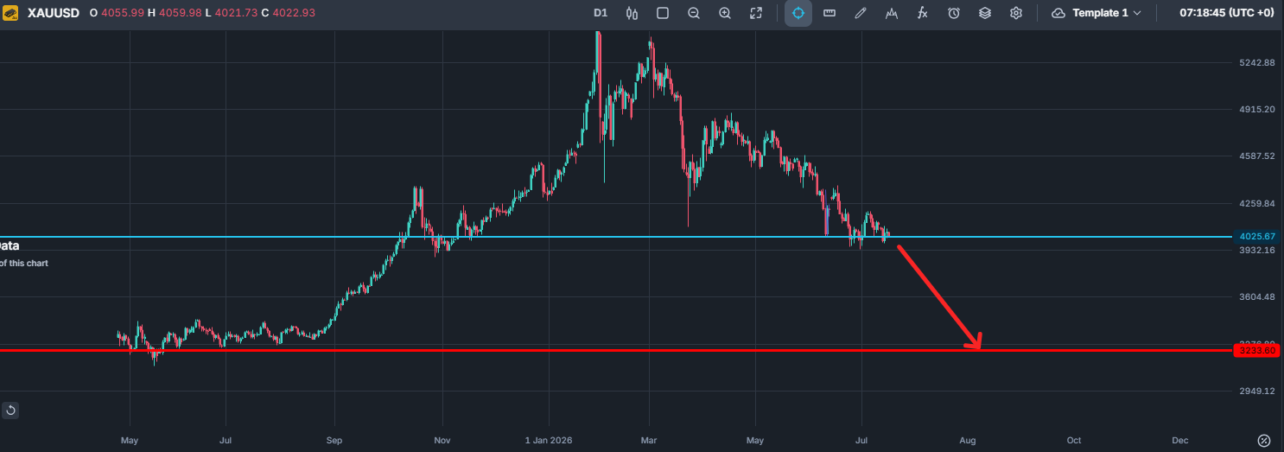The image size is (1284, 452).
Task: Open the fx indicators menu
Action: click(923, 13)
